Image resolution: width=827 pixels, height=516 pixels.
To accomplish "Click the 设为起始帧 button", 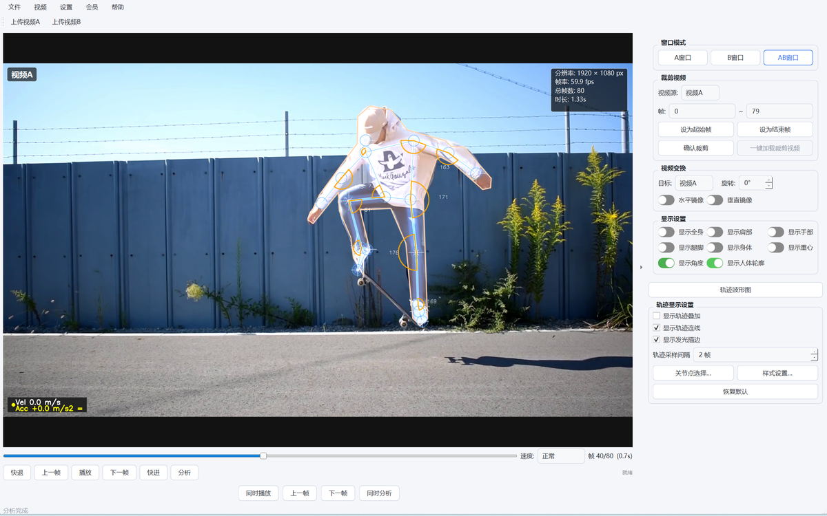I will coord(696,129).
